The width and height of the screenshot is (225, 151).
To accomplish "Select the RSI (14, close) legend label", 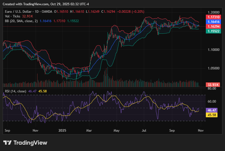I will click(x=16, y=91).
